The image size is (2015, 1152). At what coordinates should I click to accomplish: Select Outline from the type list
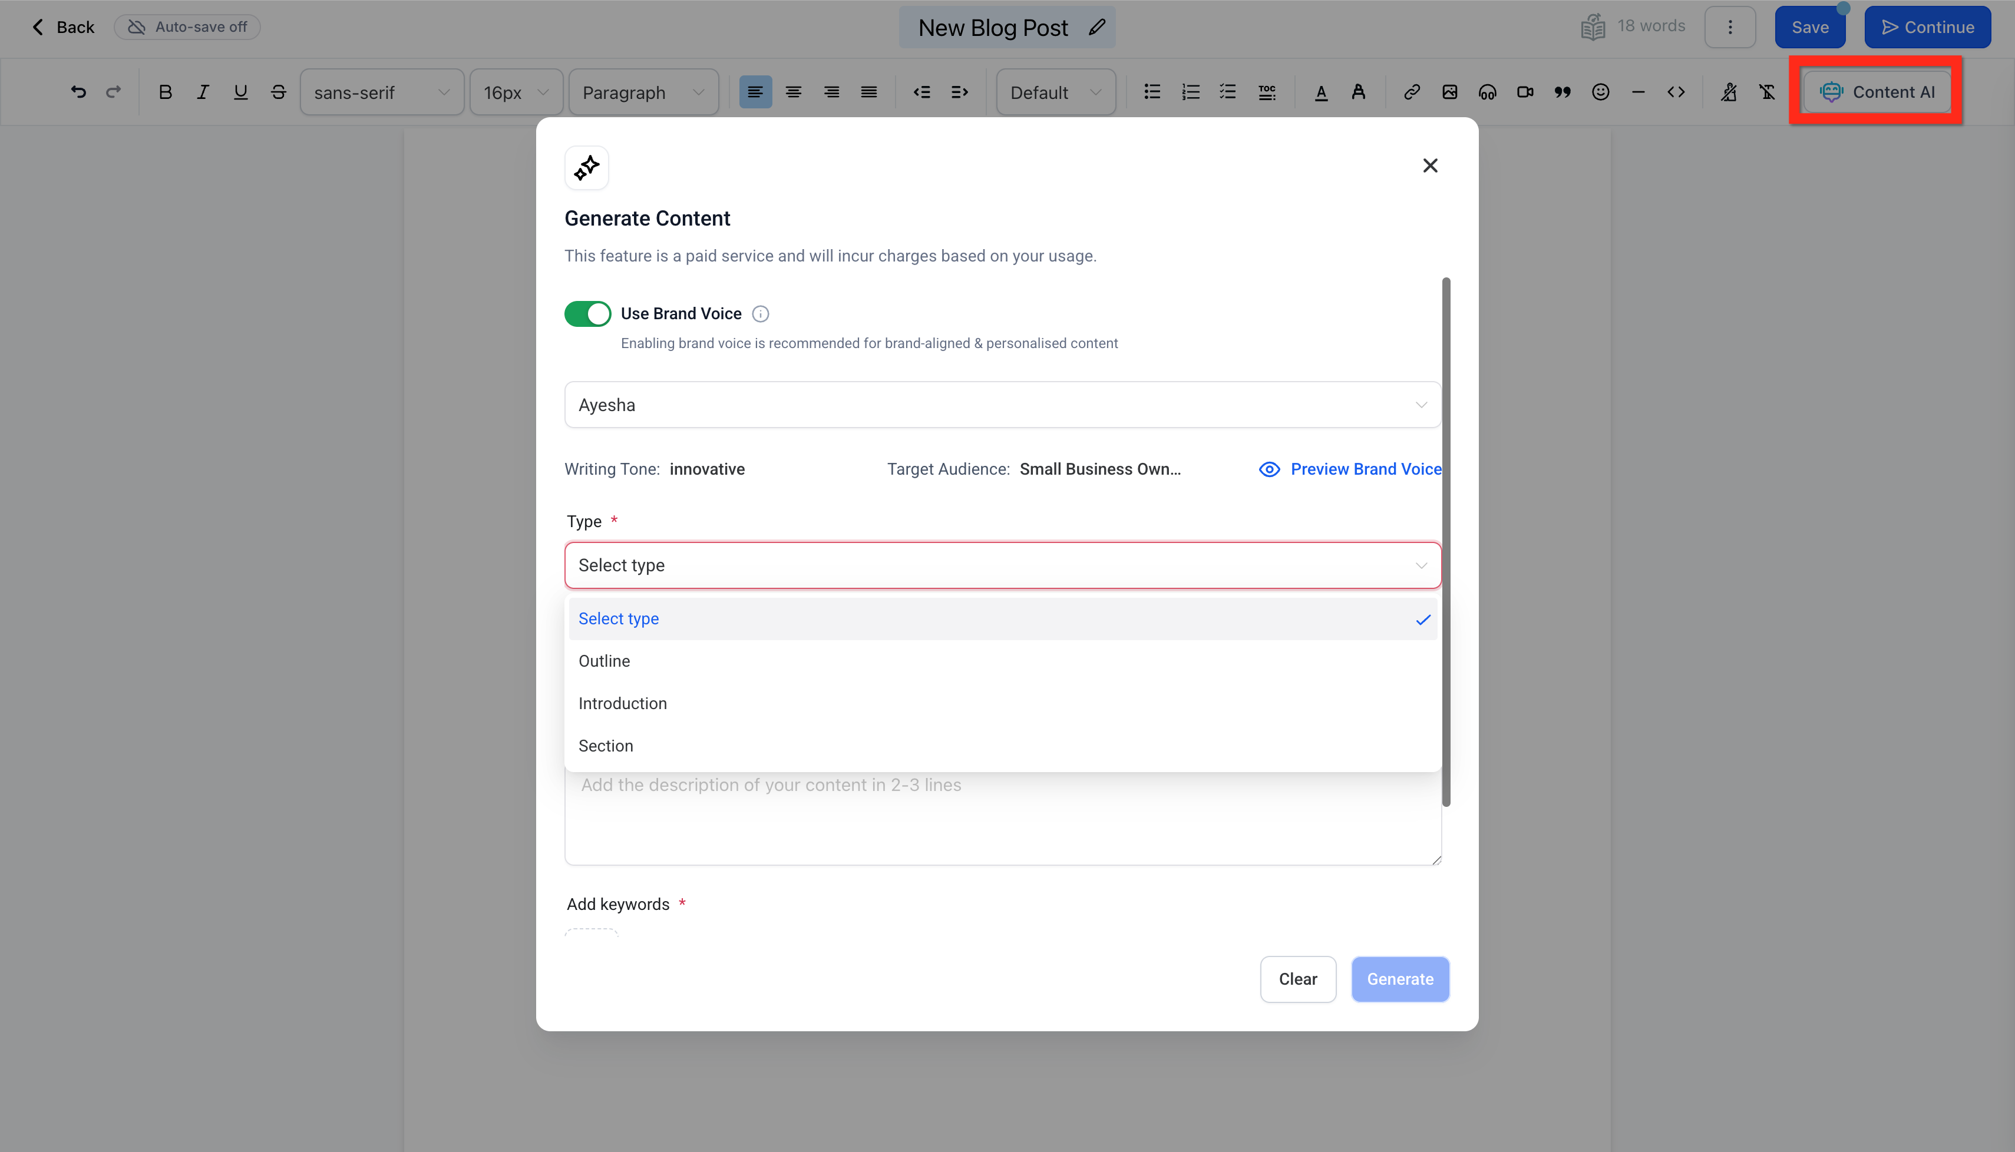point(604,661)
